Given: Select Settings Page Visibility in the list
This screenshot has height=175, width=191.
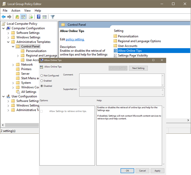Looking at the screenshot, I should point(133,55).
